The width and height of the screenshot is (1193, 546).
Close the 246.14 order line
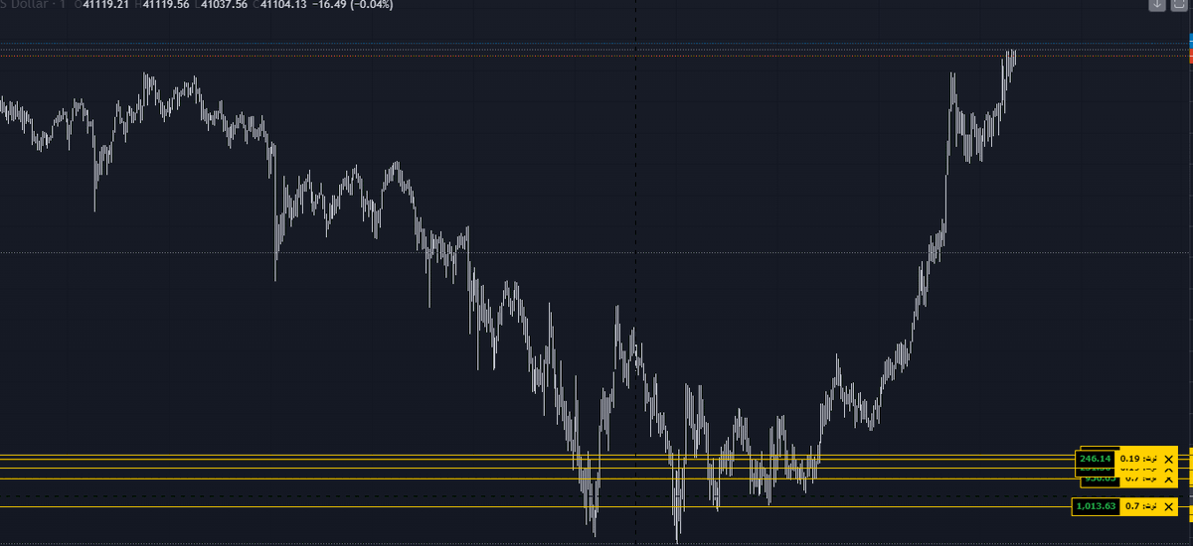pyautogui.click(x=1169, y=460)
